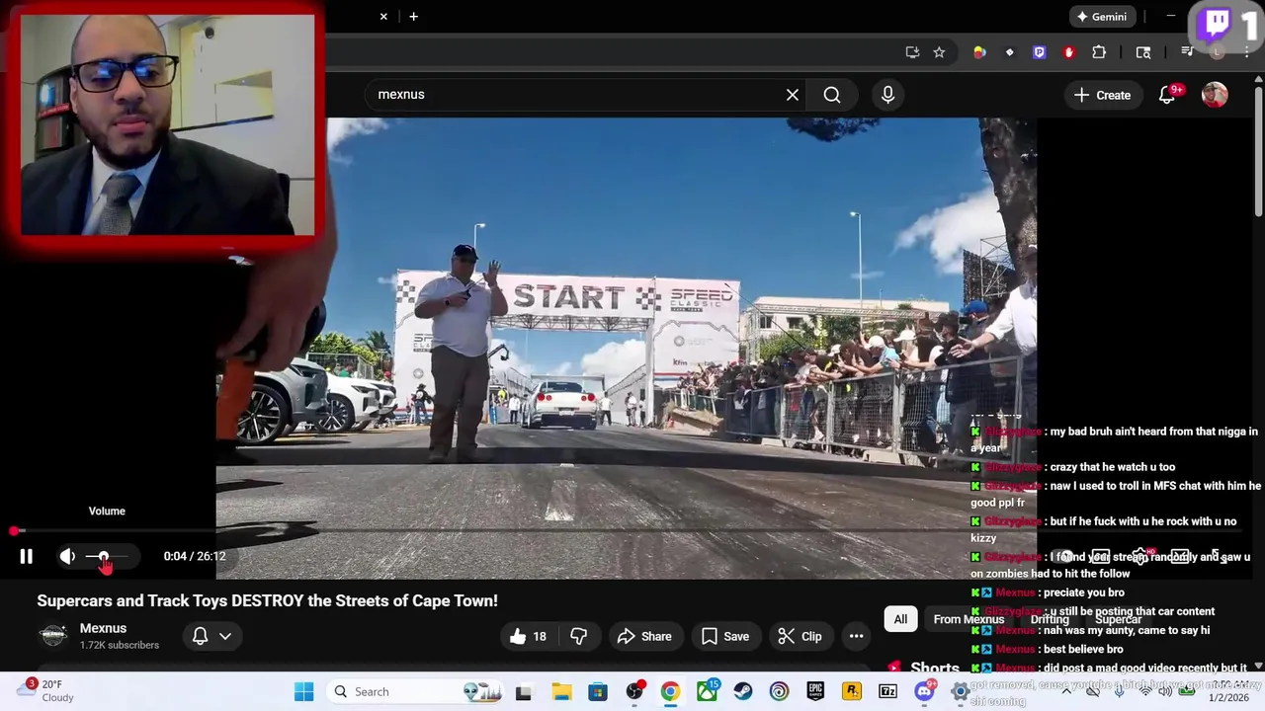Open Discord from the taskbar

[925, 691]
